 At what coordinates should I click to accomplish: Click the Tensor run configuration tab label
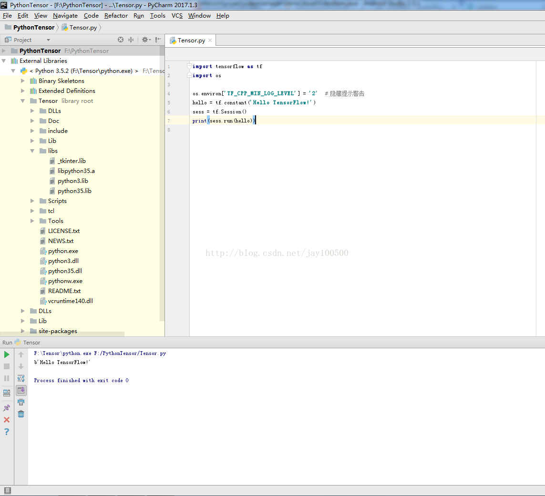[x=31, y=343]
